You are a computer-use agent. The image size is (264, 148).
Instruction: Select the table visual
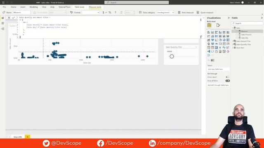212,48
